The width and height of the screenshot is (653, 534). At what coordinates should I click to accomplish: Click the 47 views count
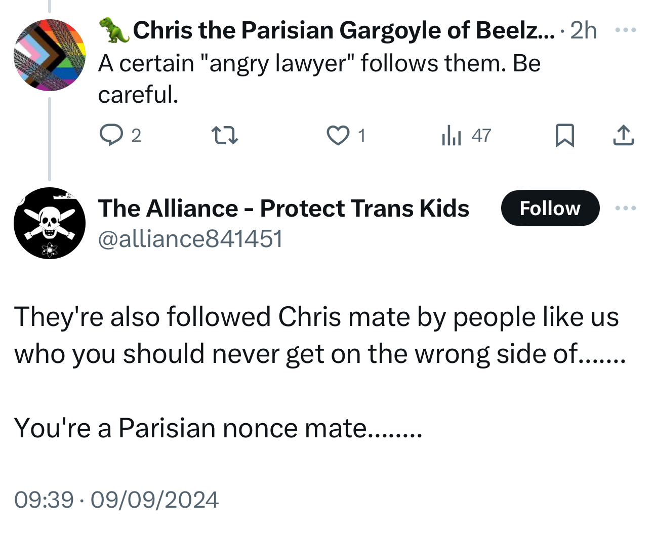tap(481, 135)
